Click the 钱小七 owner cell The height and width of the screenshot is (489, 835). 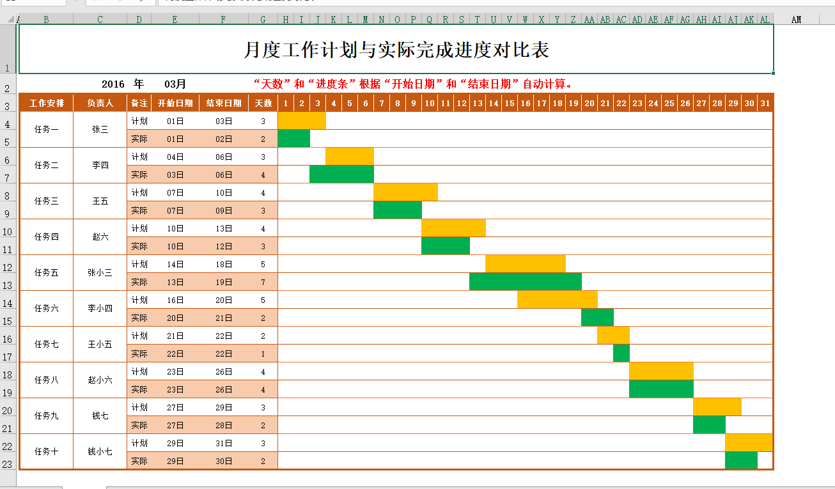coord(100,452)
